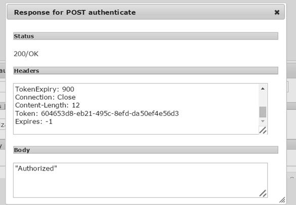Click the Headers scrollbar track above the thumb
The height and width of the screenshot is (205, 296).
tap(263, 99)
